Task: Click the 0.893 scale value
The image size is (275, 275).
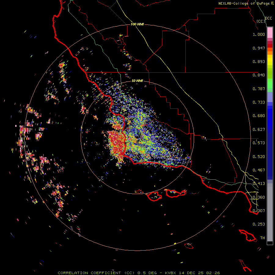Action: coord(259,61)
